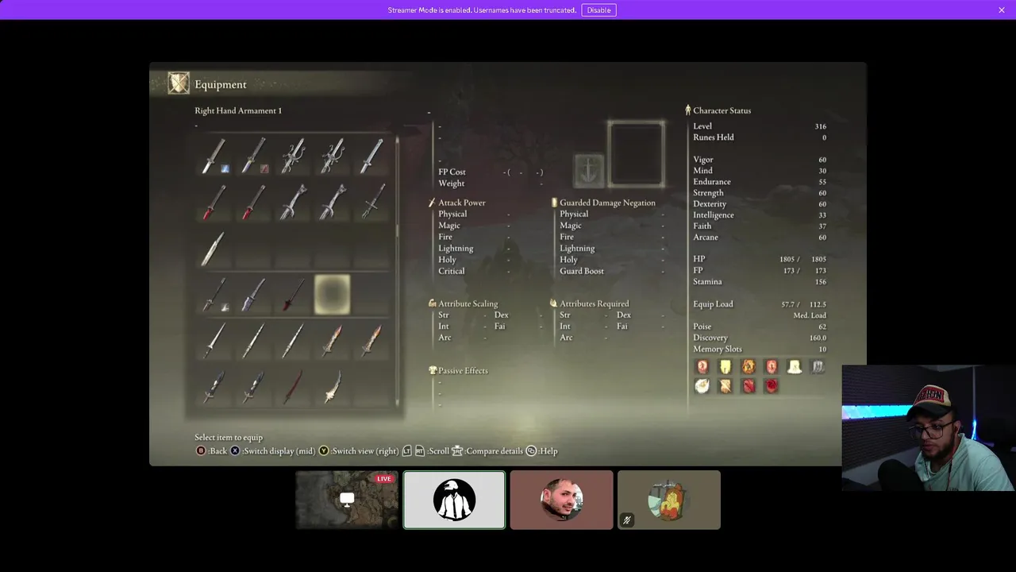Open the LIVE stream tile
The image size is (1016, 572).
click(347, 500)
